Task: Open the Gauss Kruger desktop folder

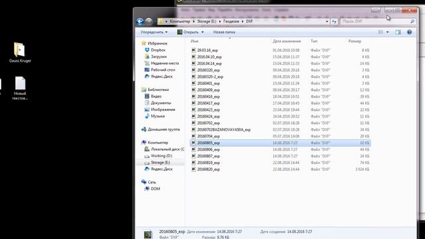Action: 20,52
